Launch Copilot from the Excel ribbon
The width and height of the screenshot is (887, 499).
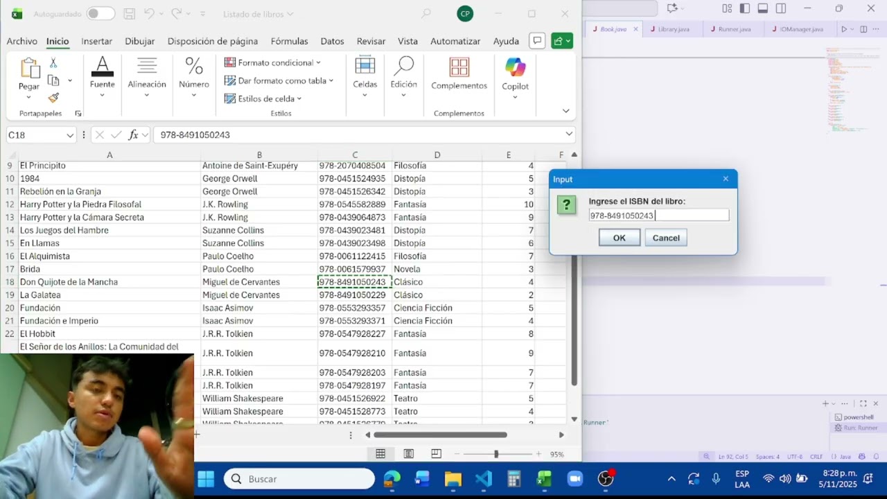(515, 67)
